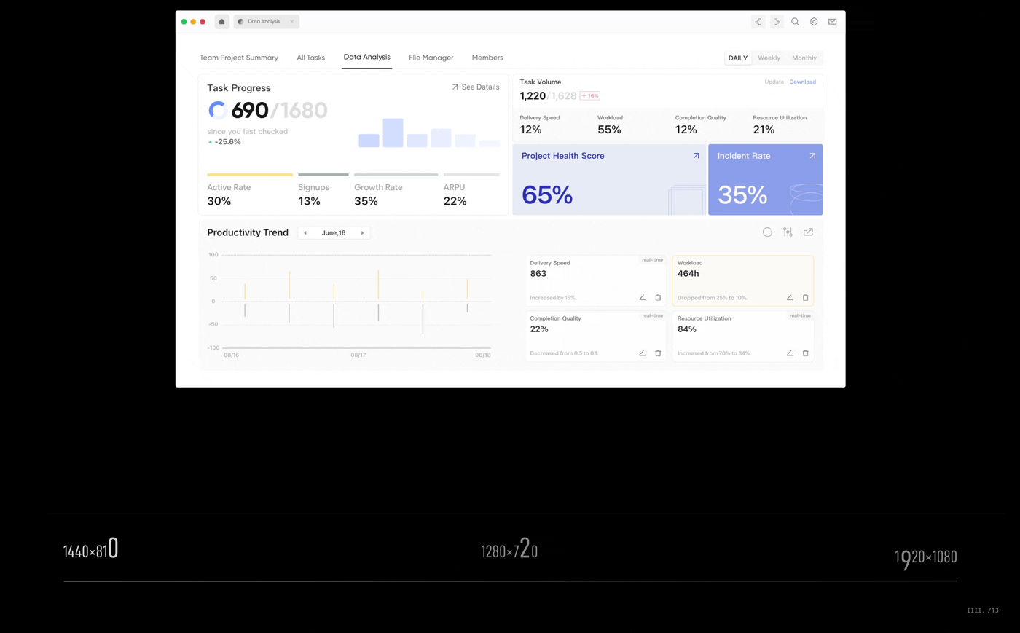Click the share/export icon in Productivity Trend
This screenshot has width=1020, height=633.
tap(808, 232)
